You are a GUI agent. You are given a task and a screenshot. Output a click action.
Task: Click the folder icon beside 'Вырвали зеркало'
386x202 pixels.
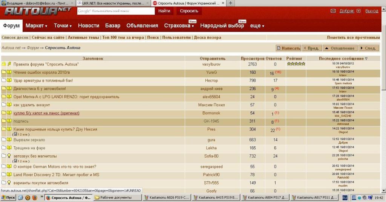(4, 140)
